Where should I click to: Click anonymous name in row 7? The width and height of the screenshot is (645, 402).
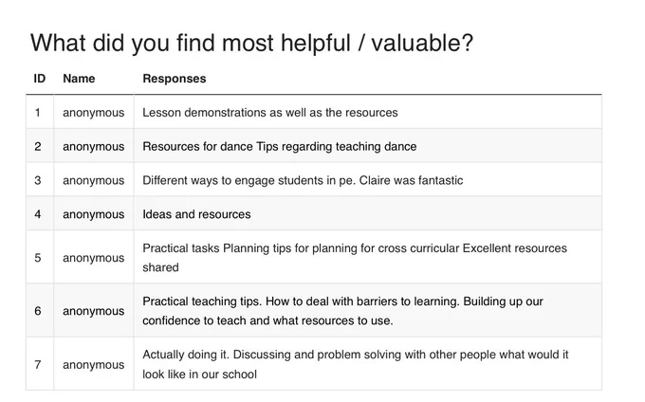pos(93,365)
